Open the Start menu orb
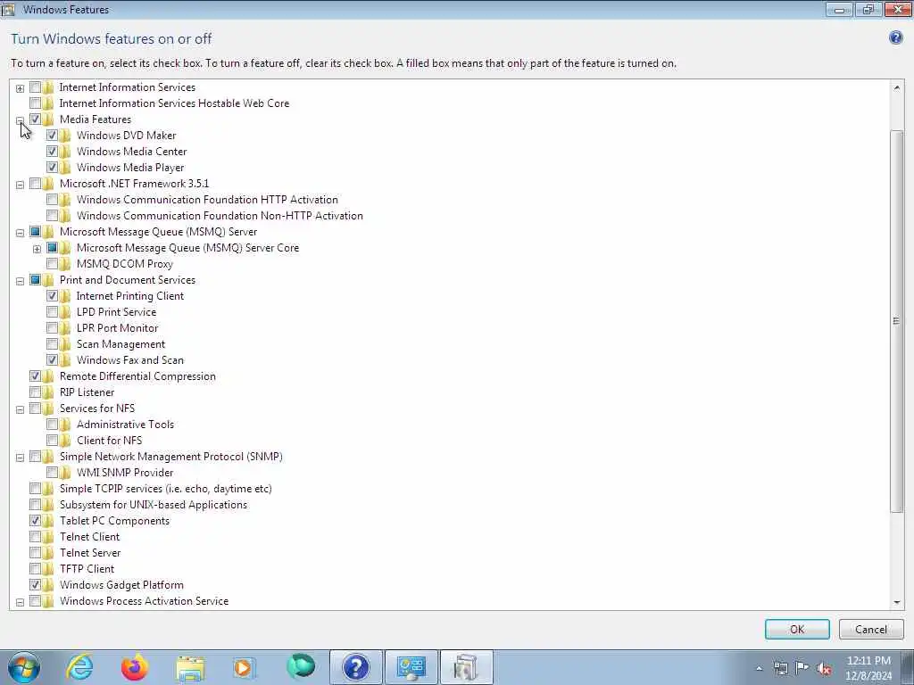Viewport: 914px width, 685px height. [24, 667]
